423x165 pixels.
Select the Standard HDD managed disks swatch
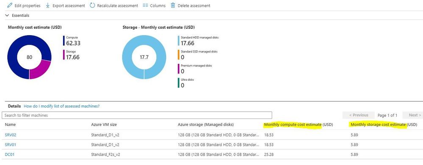178,41
